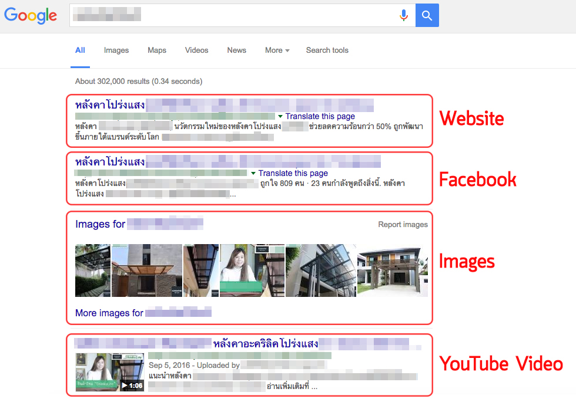Switch to the Images tab
Viewport: 576px width, 399px height.
pos(116,50)
